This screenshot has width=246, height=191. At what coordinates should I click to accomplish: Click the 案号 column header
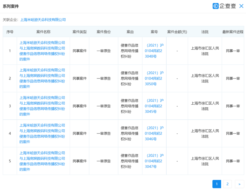(154, 32)
